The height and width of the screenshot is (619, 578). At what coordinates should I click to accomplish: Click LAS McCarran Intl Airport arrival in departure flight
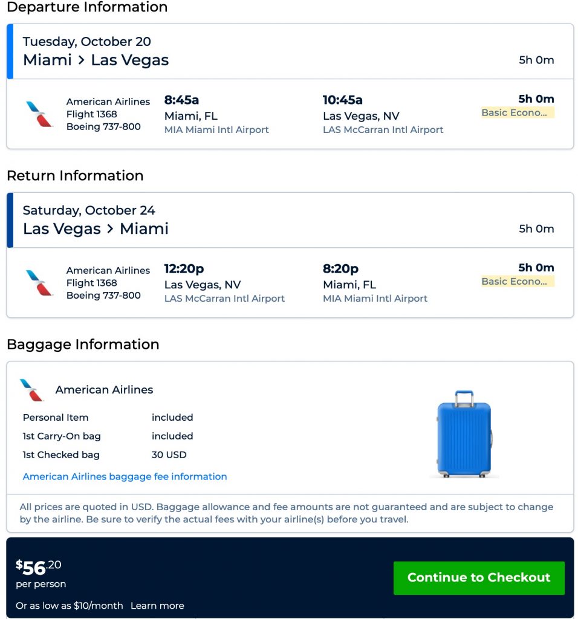(383, 129)
